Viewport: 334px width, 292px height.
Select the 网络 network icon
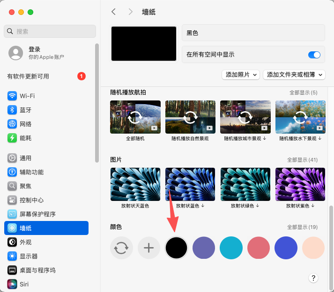point(12,124)
